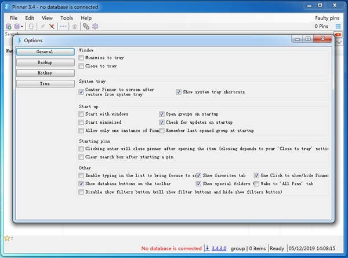Toggle Show system tray shortcuts
Screen dimensions: 348x258
pos(179,92)
